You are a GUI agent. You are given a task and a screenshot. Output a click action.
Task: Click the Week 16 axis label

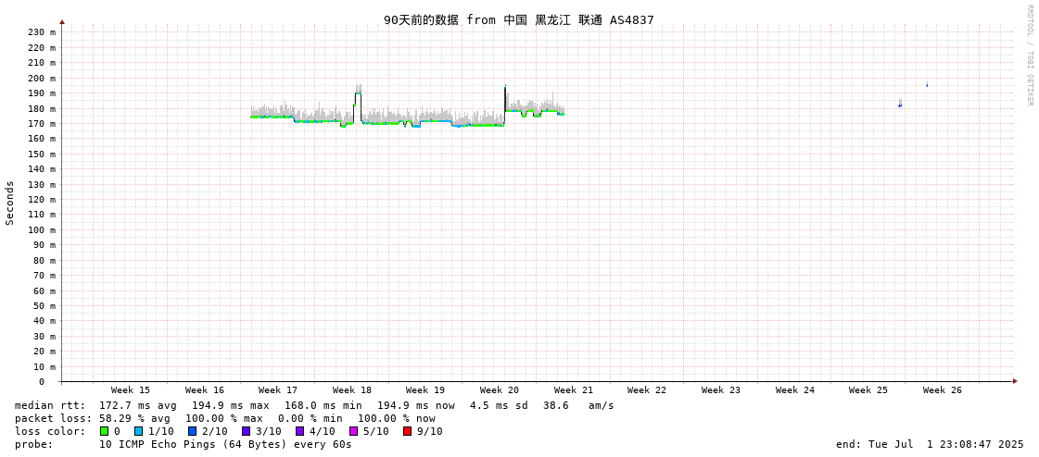(205, 390)
